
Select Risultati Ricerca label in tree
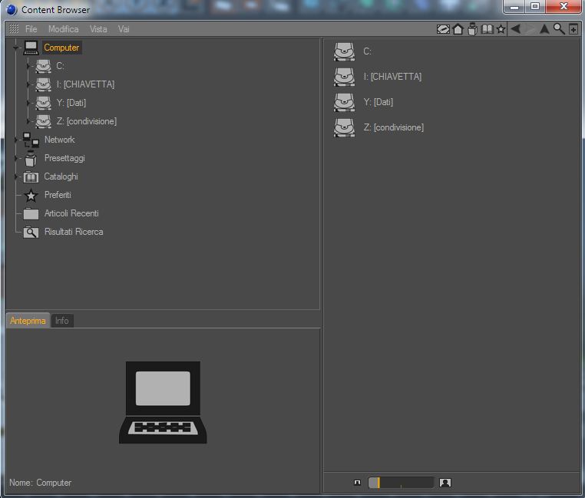pyautogui.click(x=74, y=232)
